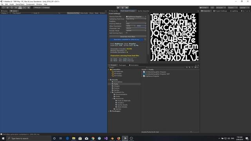This screenshot has width=251, height=141.
Task: Open the Packing Method dropdown
Action: pyautogui.click(x=136, y=23)
